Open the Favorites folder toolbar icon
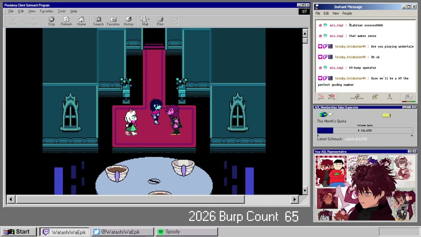The width and height of the screenshot is (421, 237). pyautogui.click(x=113, y=21)
